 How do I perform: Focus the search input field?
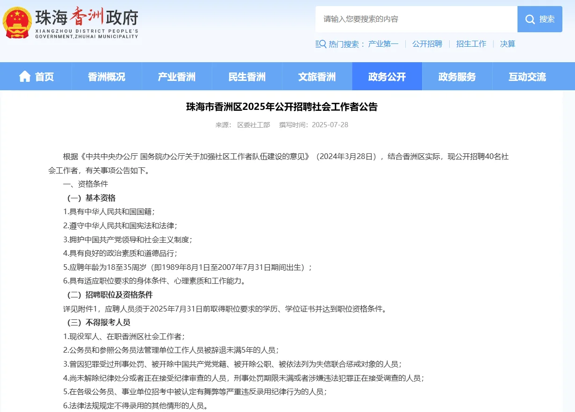pyautogui.click(x=417, y=19)
